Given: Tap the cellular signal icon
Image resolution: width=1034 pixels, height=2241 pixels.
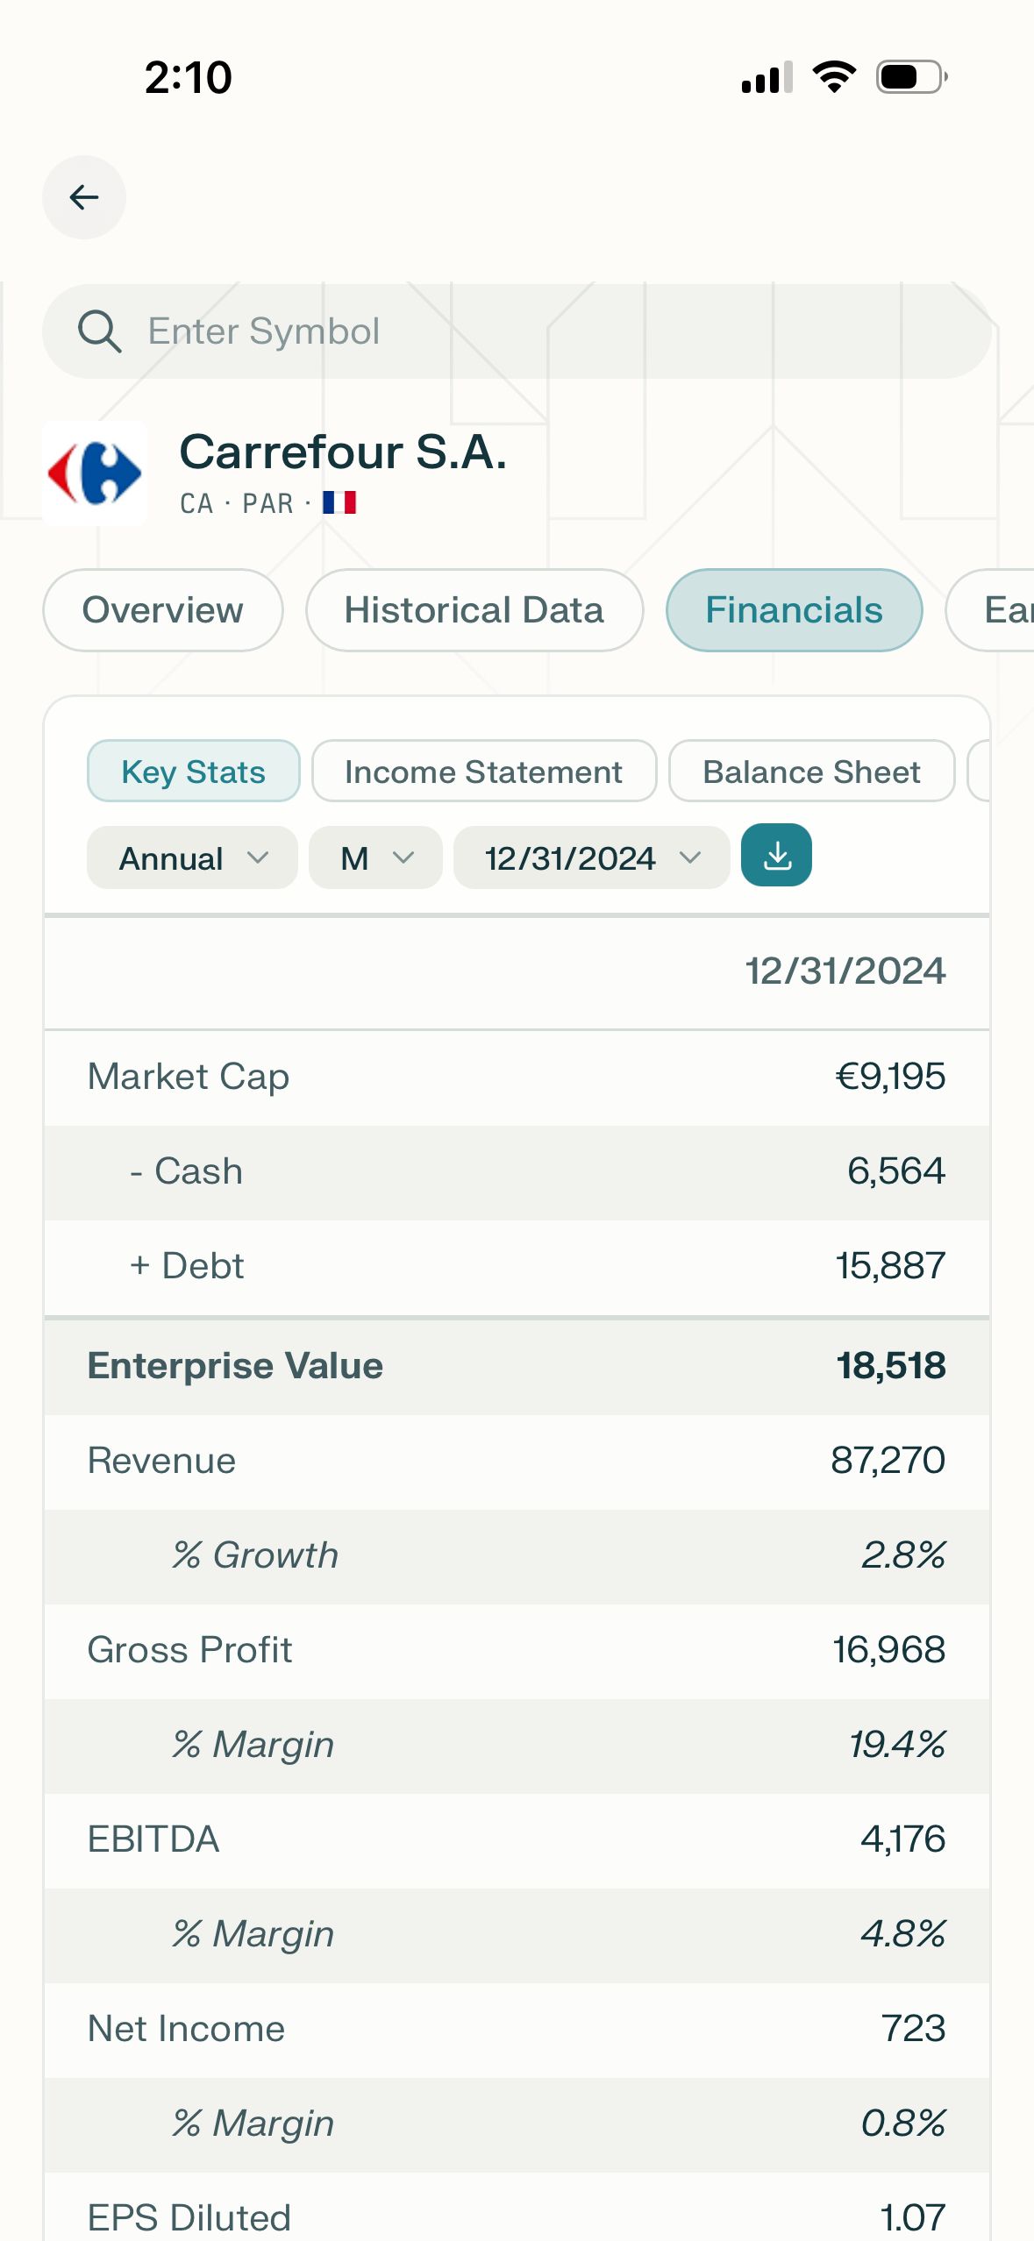Looking at the screenshot, I should click(x=767, y=77).
